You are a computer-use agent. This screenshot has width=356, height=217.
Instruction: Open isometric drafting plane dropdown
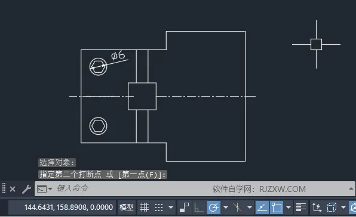[250, 207]
